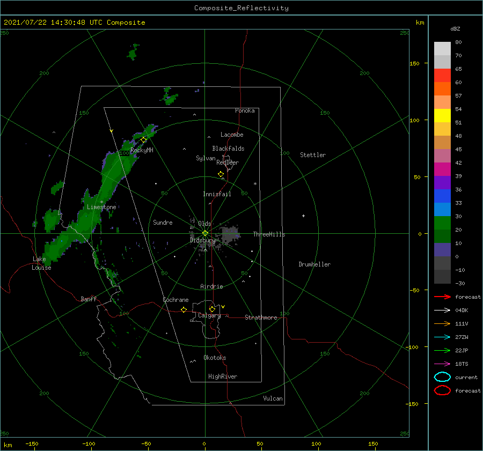Screen dimensions: 483x451
Task: Click the Didsbury town label
Action: coord(203,240)
